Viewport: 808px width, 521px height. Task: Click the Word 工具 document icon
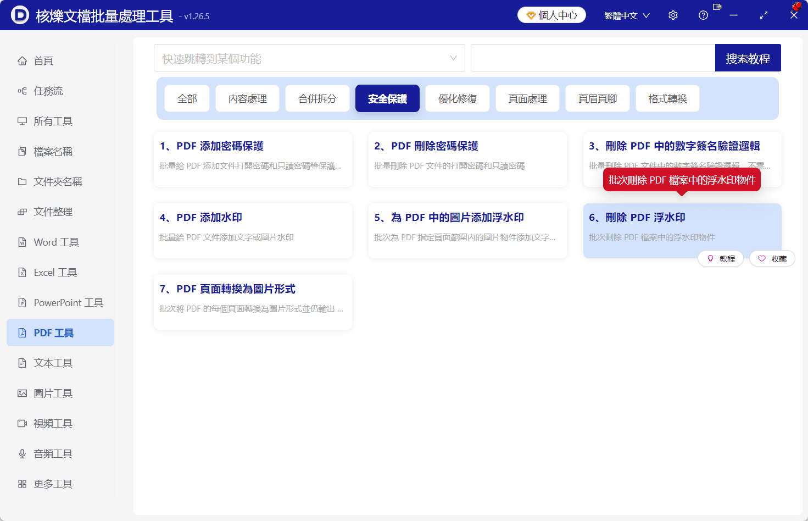click(22, 242)
